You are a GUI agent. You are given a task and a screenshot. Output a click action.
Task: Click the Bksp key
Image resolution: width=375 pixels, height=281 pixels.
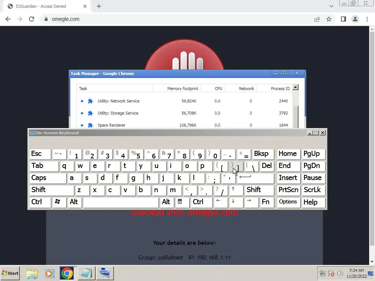(x=263, y=154)
